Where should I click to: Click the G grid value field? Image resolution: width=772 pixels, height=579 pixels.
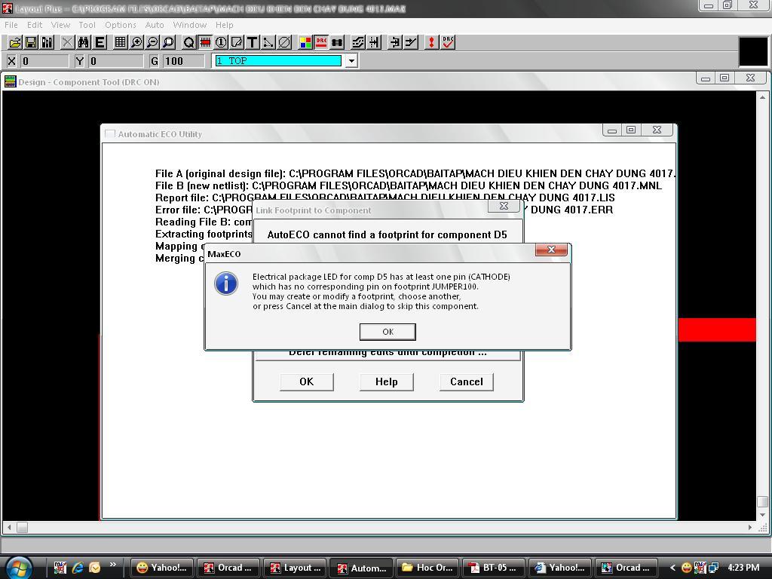tap(184, 61)
